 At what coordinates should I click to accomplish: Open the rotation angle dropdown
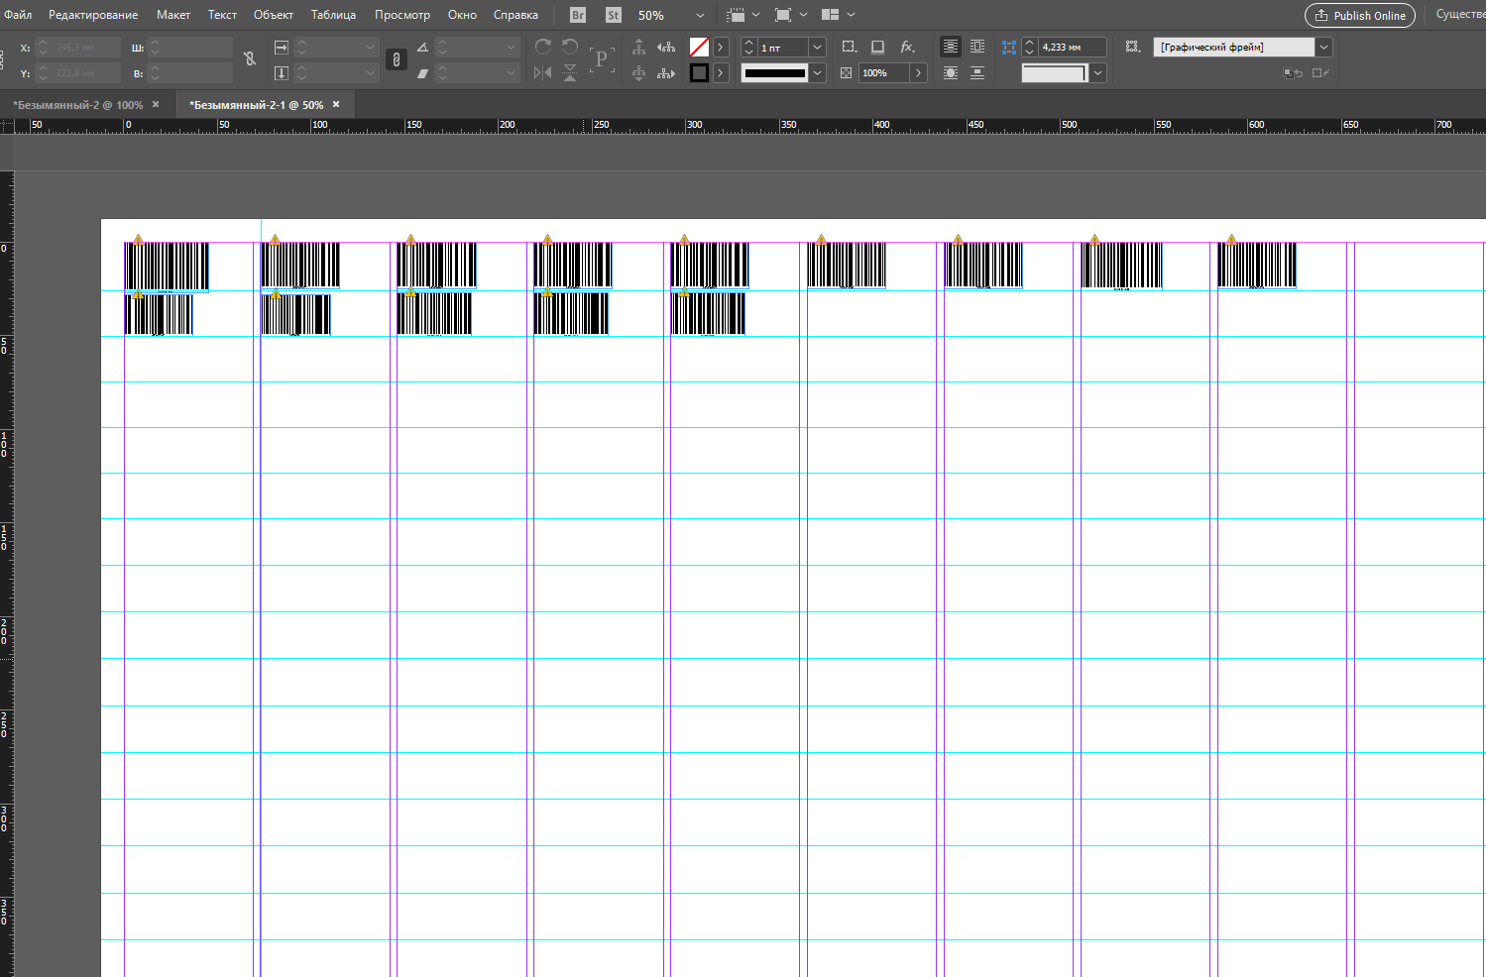512,47
